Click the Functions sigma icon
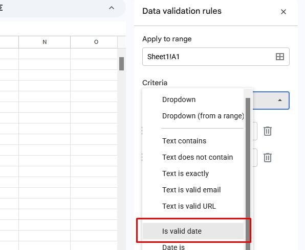Viewport: 305px width, 250px height. (1, 8)
